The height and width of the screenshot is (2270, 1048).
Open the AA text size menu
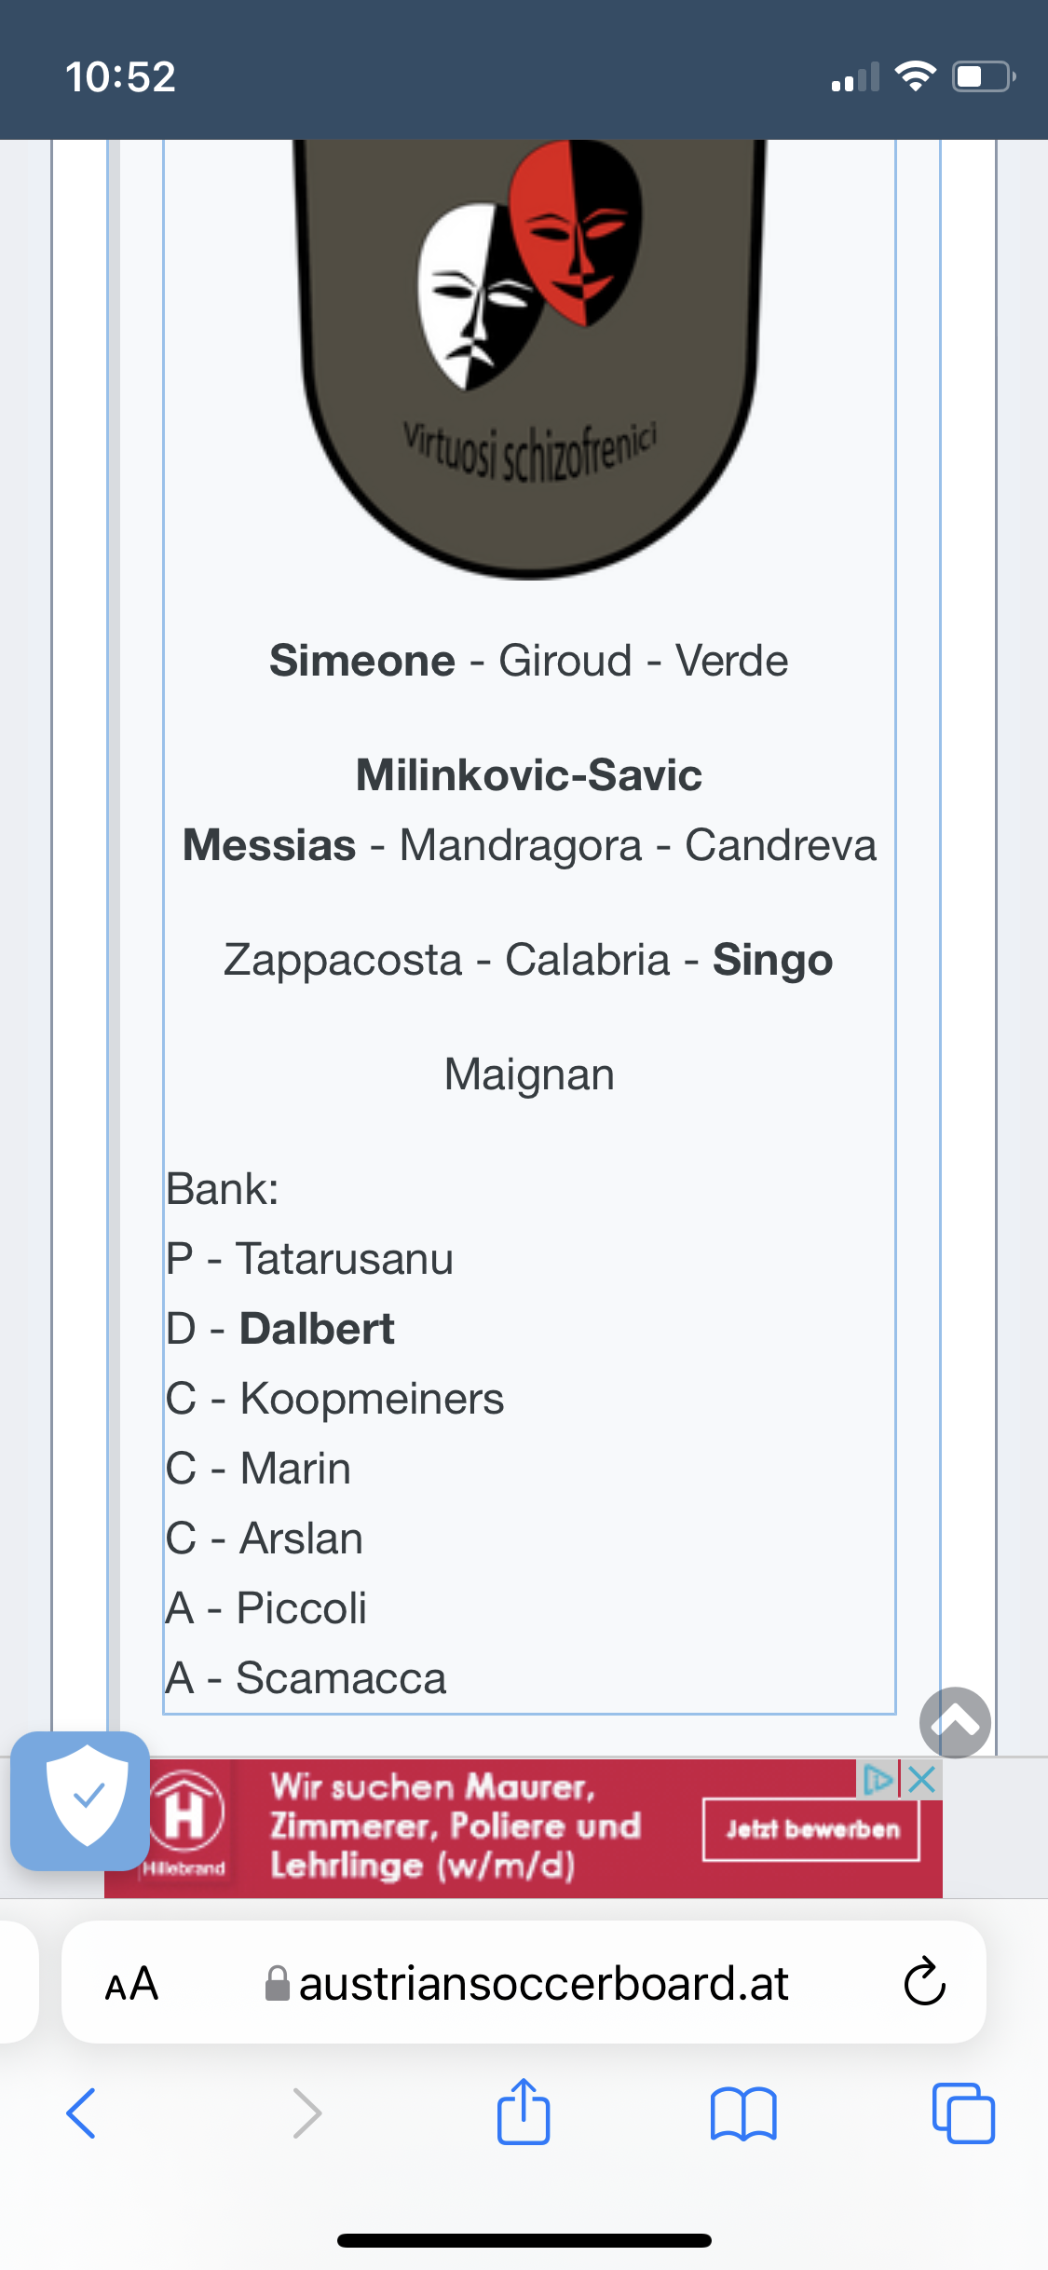click(x=131, y=1983)
